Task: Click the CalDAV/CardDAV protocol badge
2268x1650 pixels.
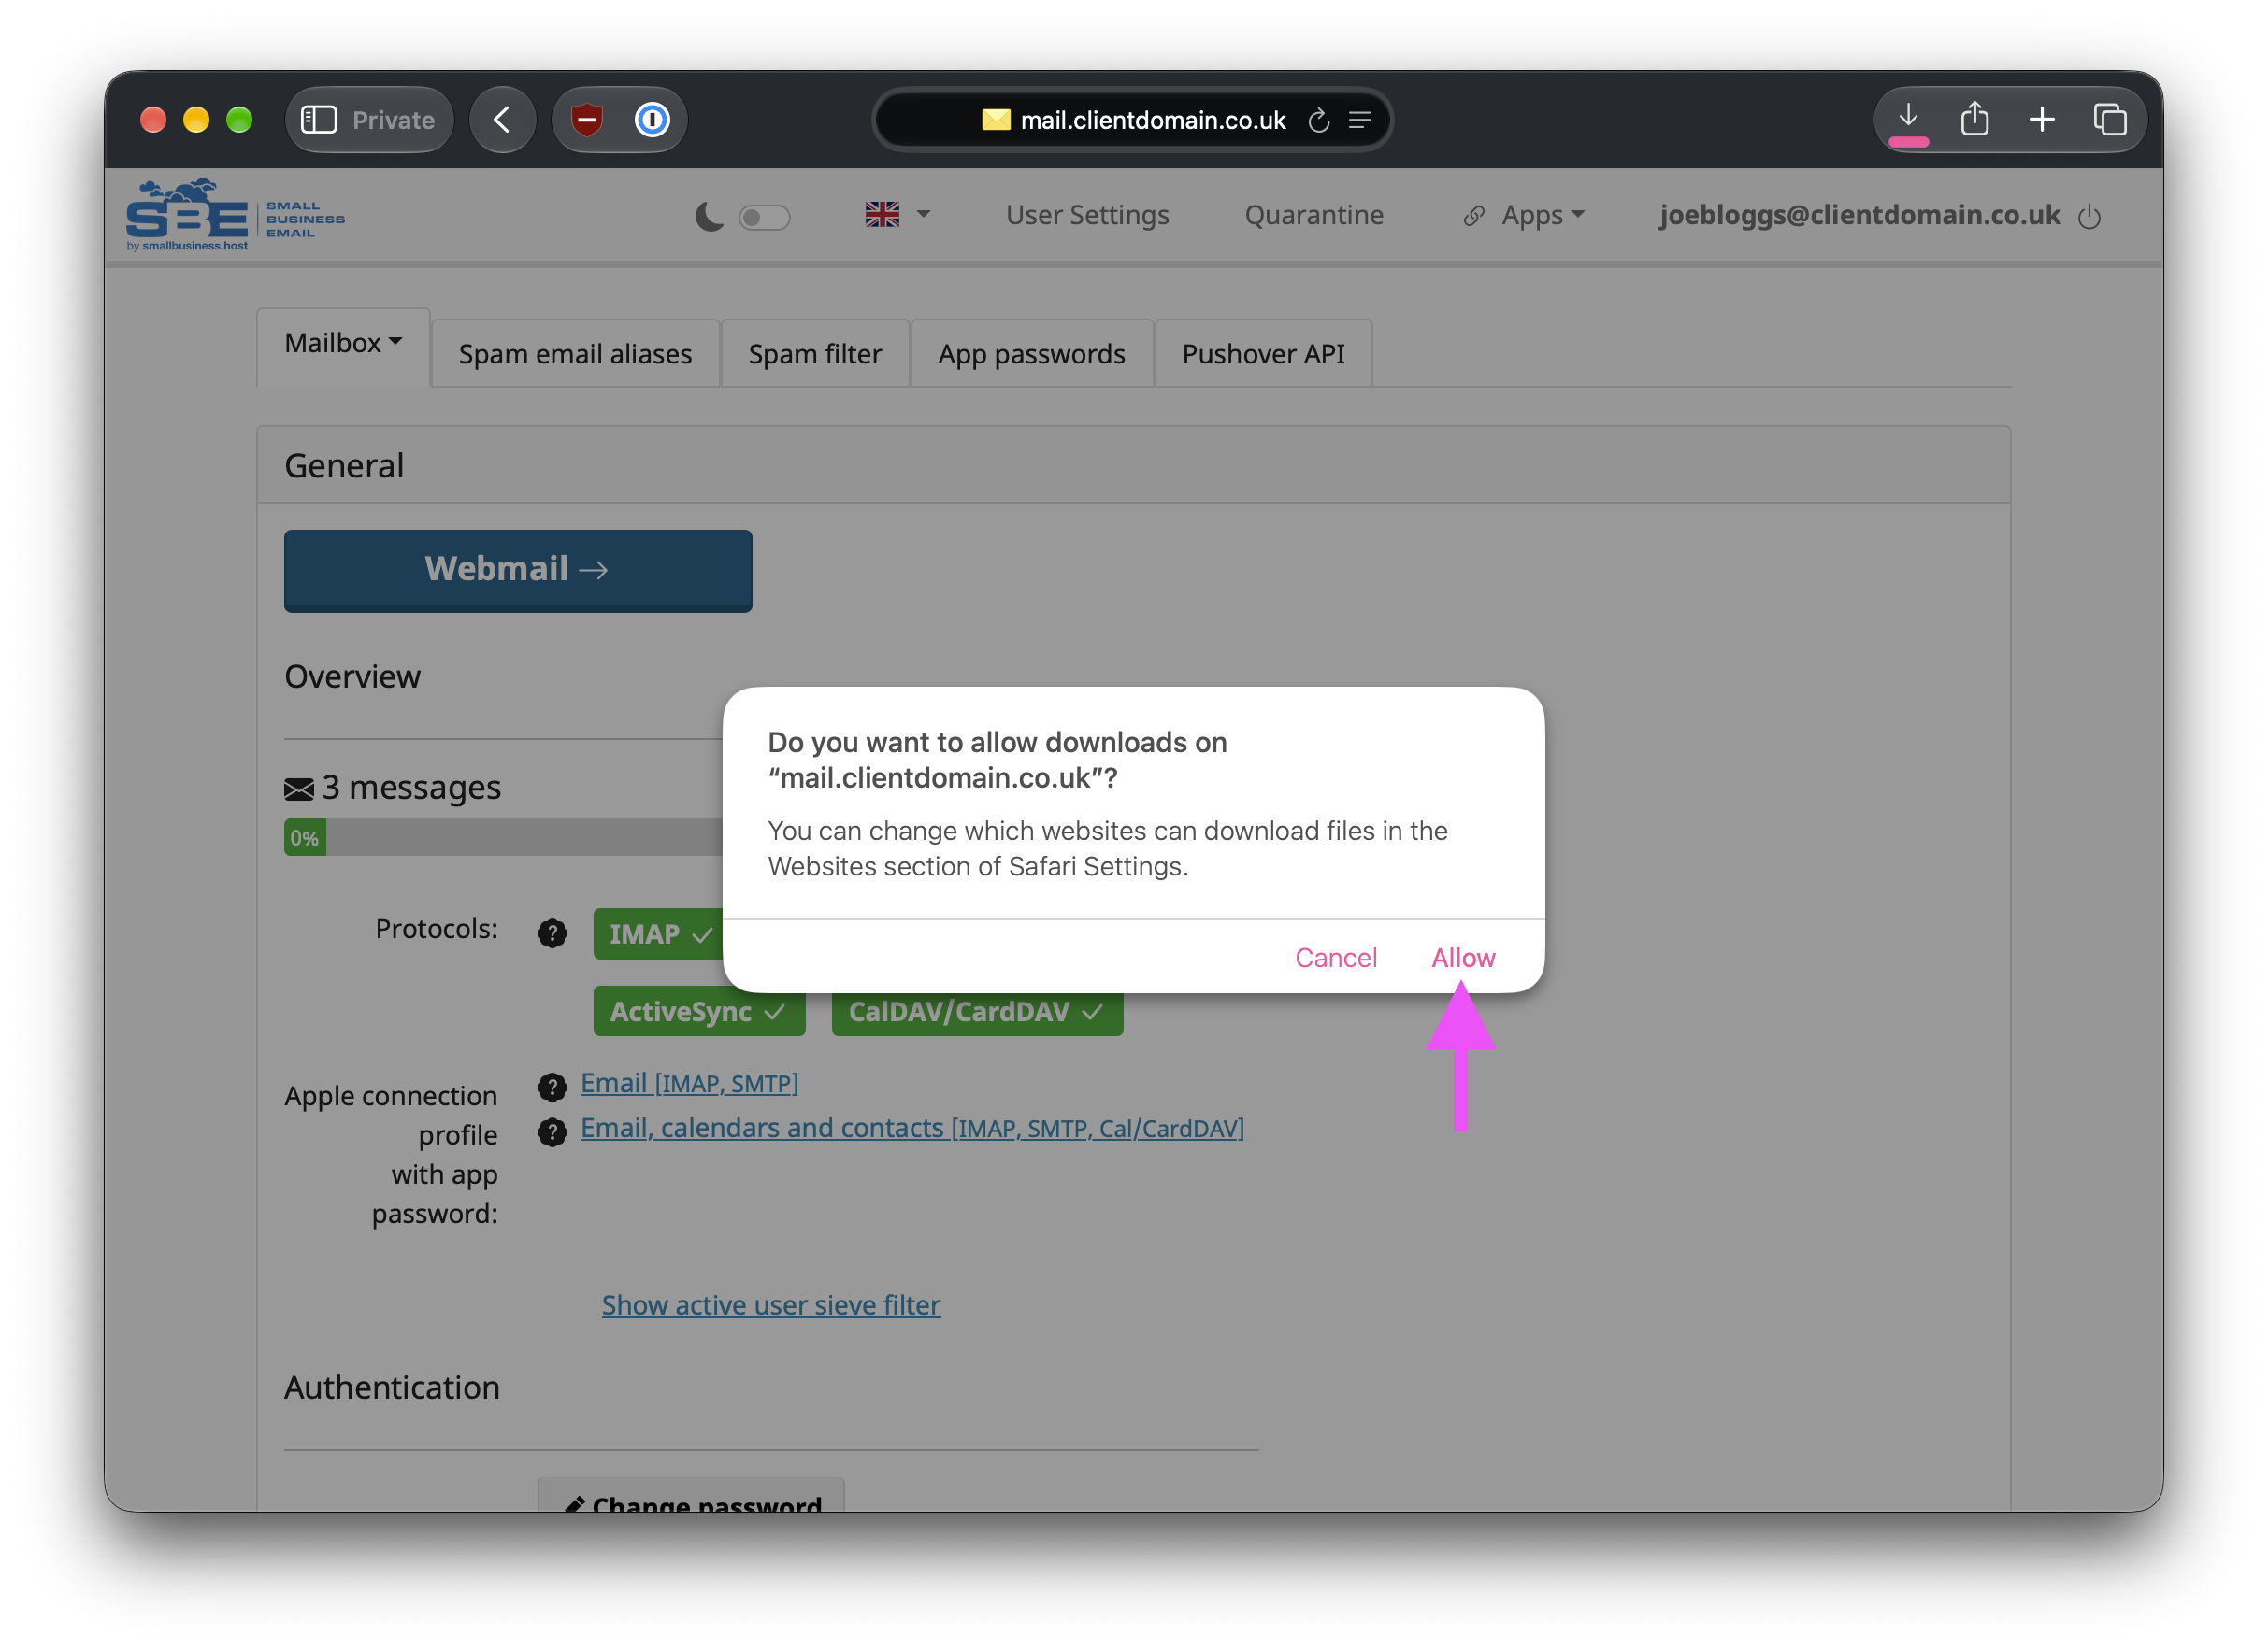Action: [977, 1011]
